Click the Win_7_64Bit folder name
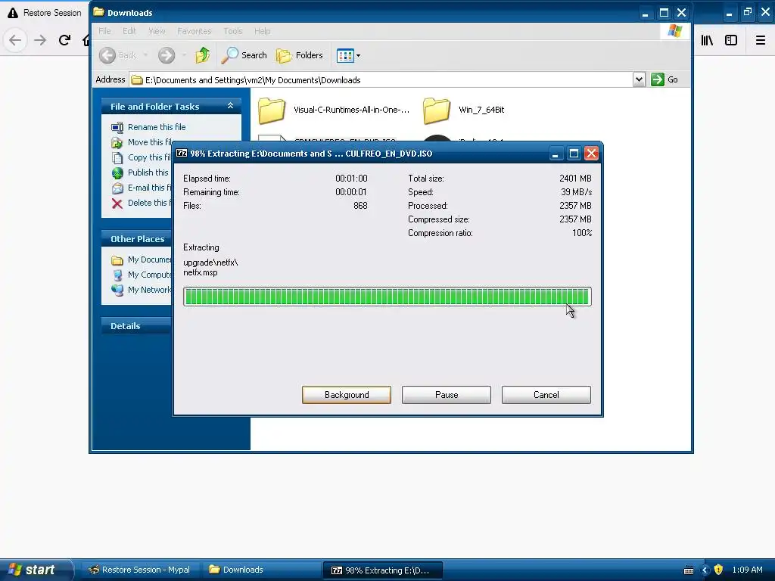 tap(481, 110)
